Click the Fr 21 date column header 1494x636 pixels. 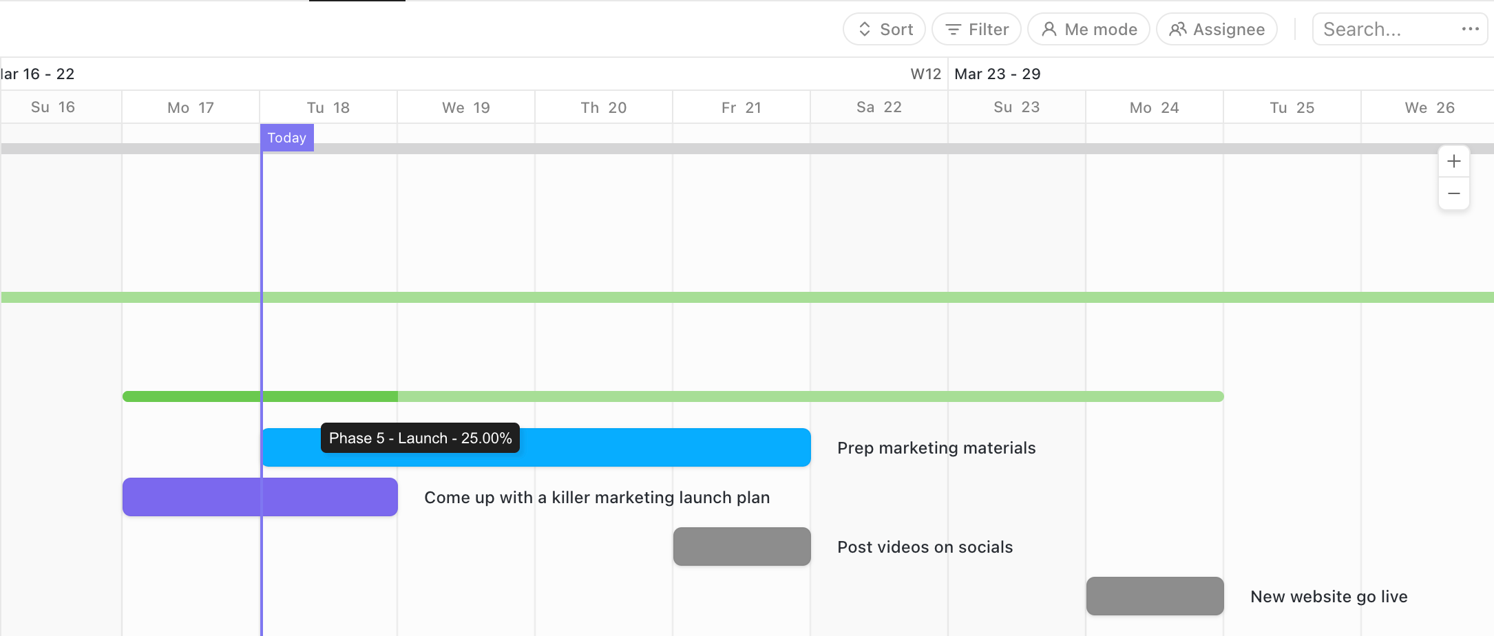click(x=741, y=107)
